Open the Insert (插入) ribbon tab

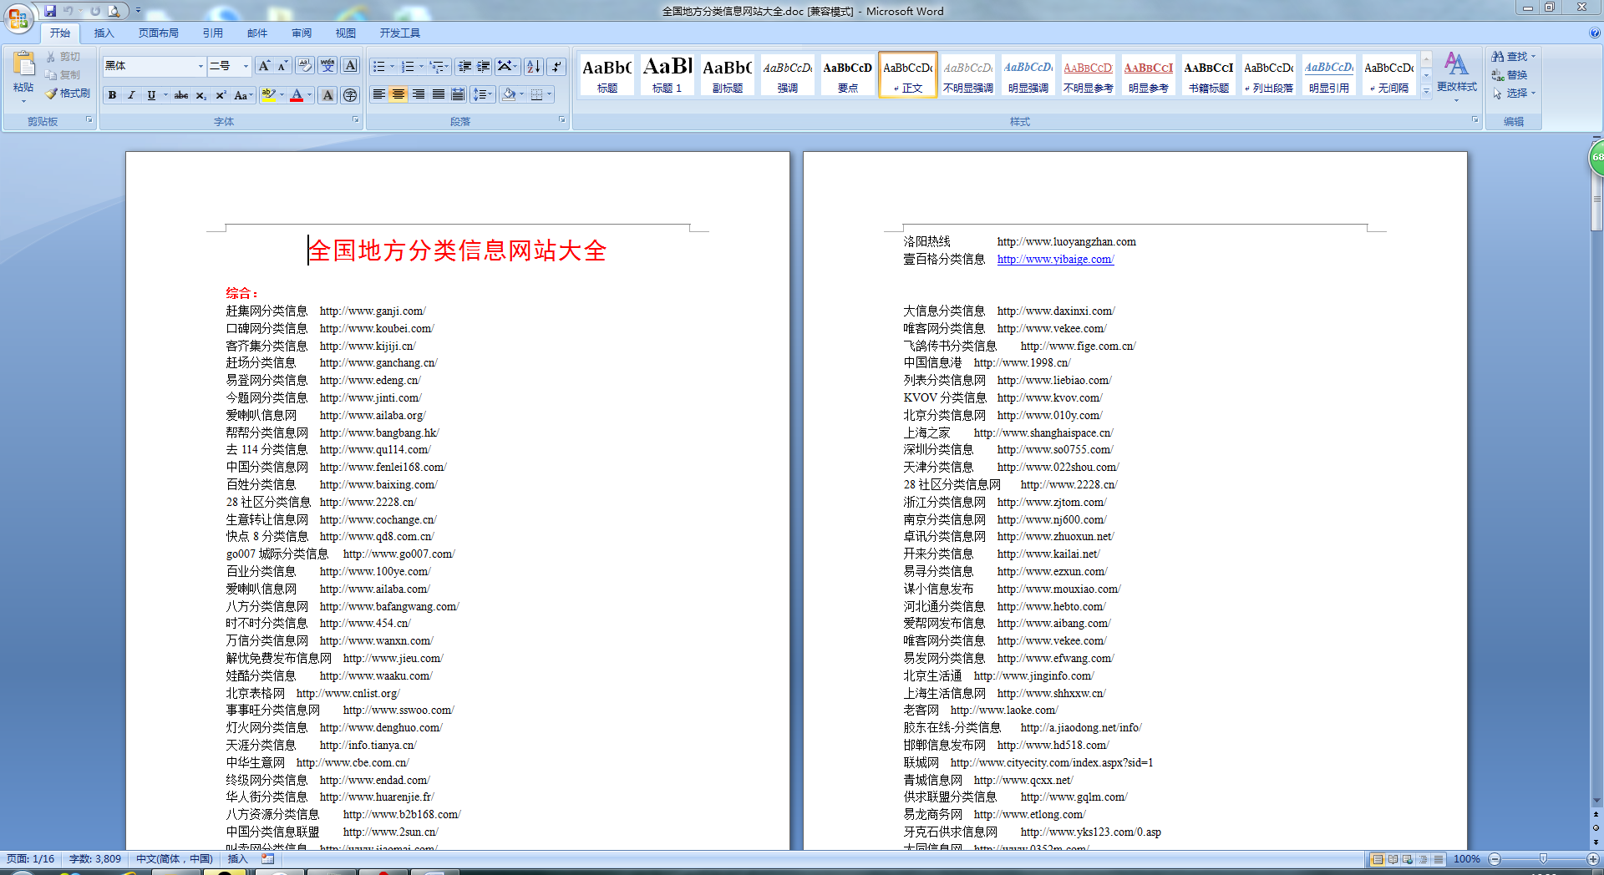point(104,33)
